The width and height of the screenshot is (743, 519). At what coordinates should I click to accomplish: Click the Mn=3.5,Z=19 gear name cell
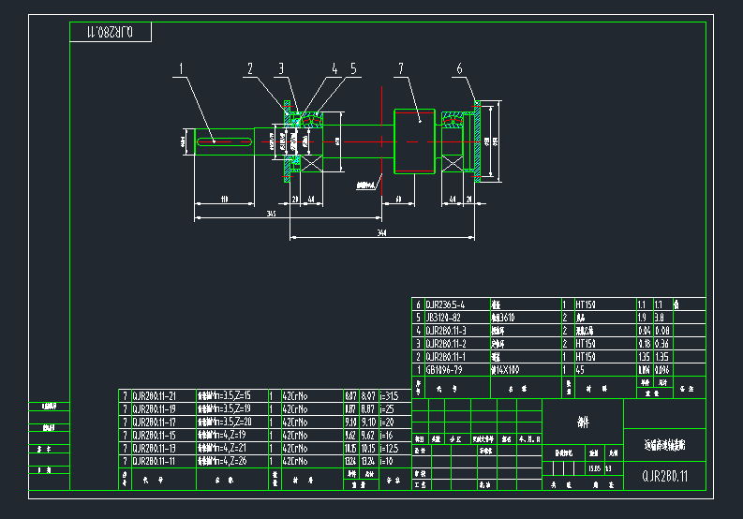pyautogui.click(x=232, y=408)
